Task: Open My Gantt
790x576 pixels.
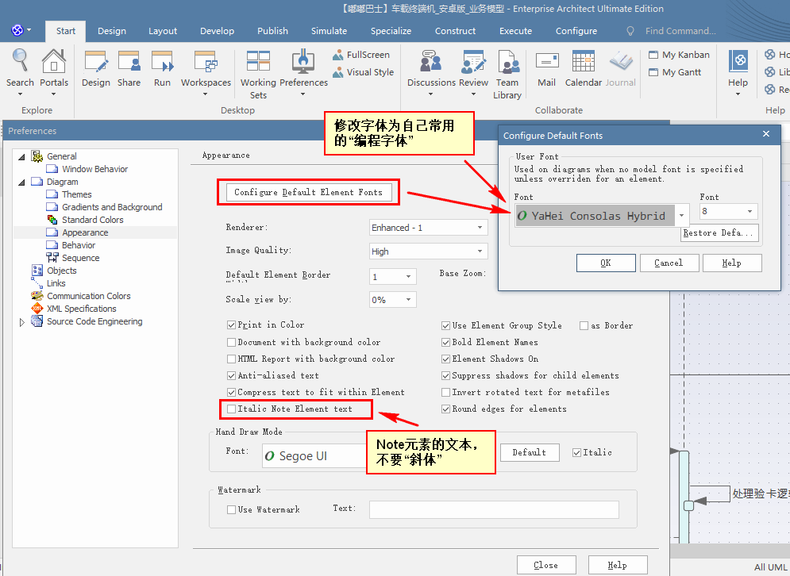Action: [x=675, y=72]
